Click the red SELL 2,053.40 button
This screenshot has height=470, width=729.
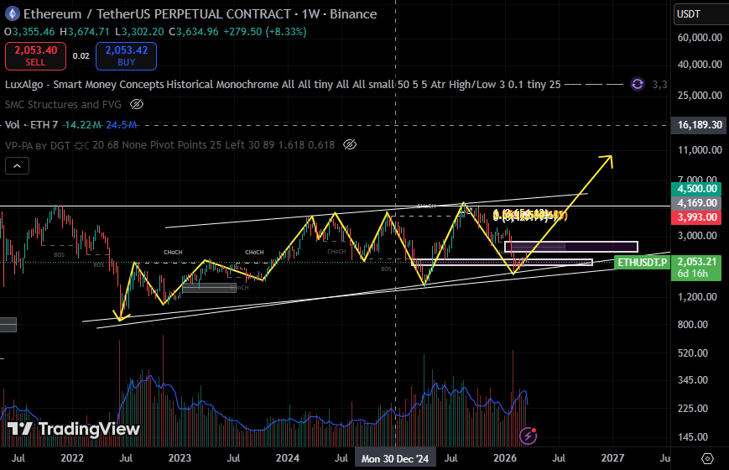pos(34,56)
